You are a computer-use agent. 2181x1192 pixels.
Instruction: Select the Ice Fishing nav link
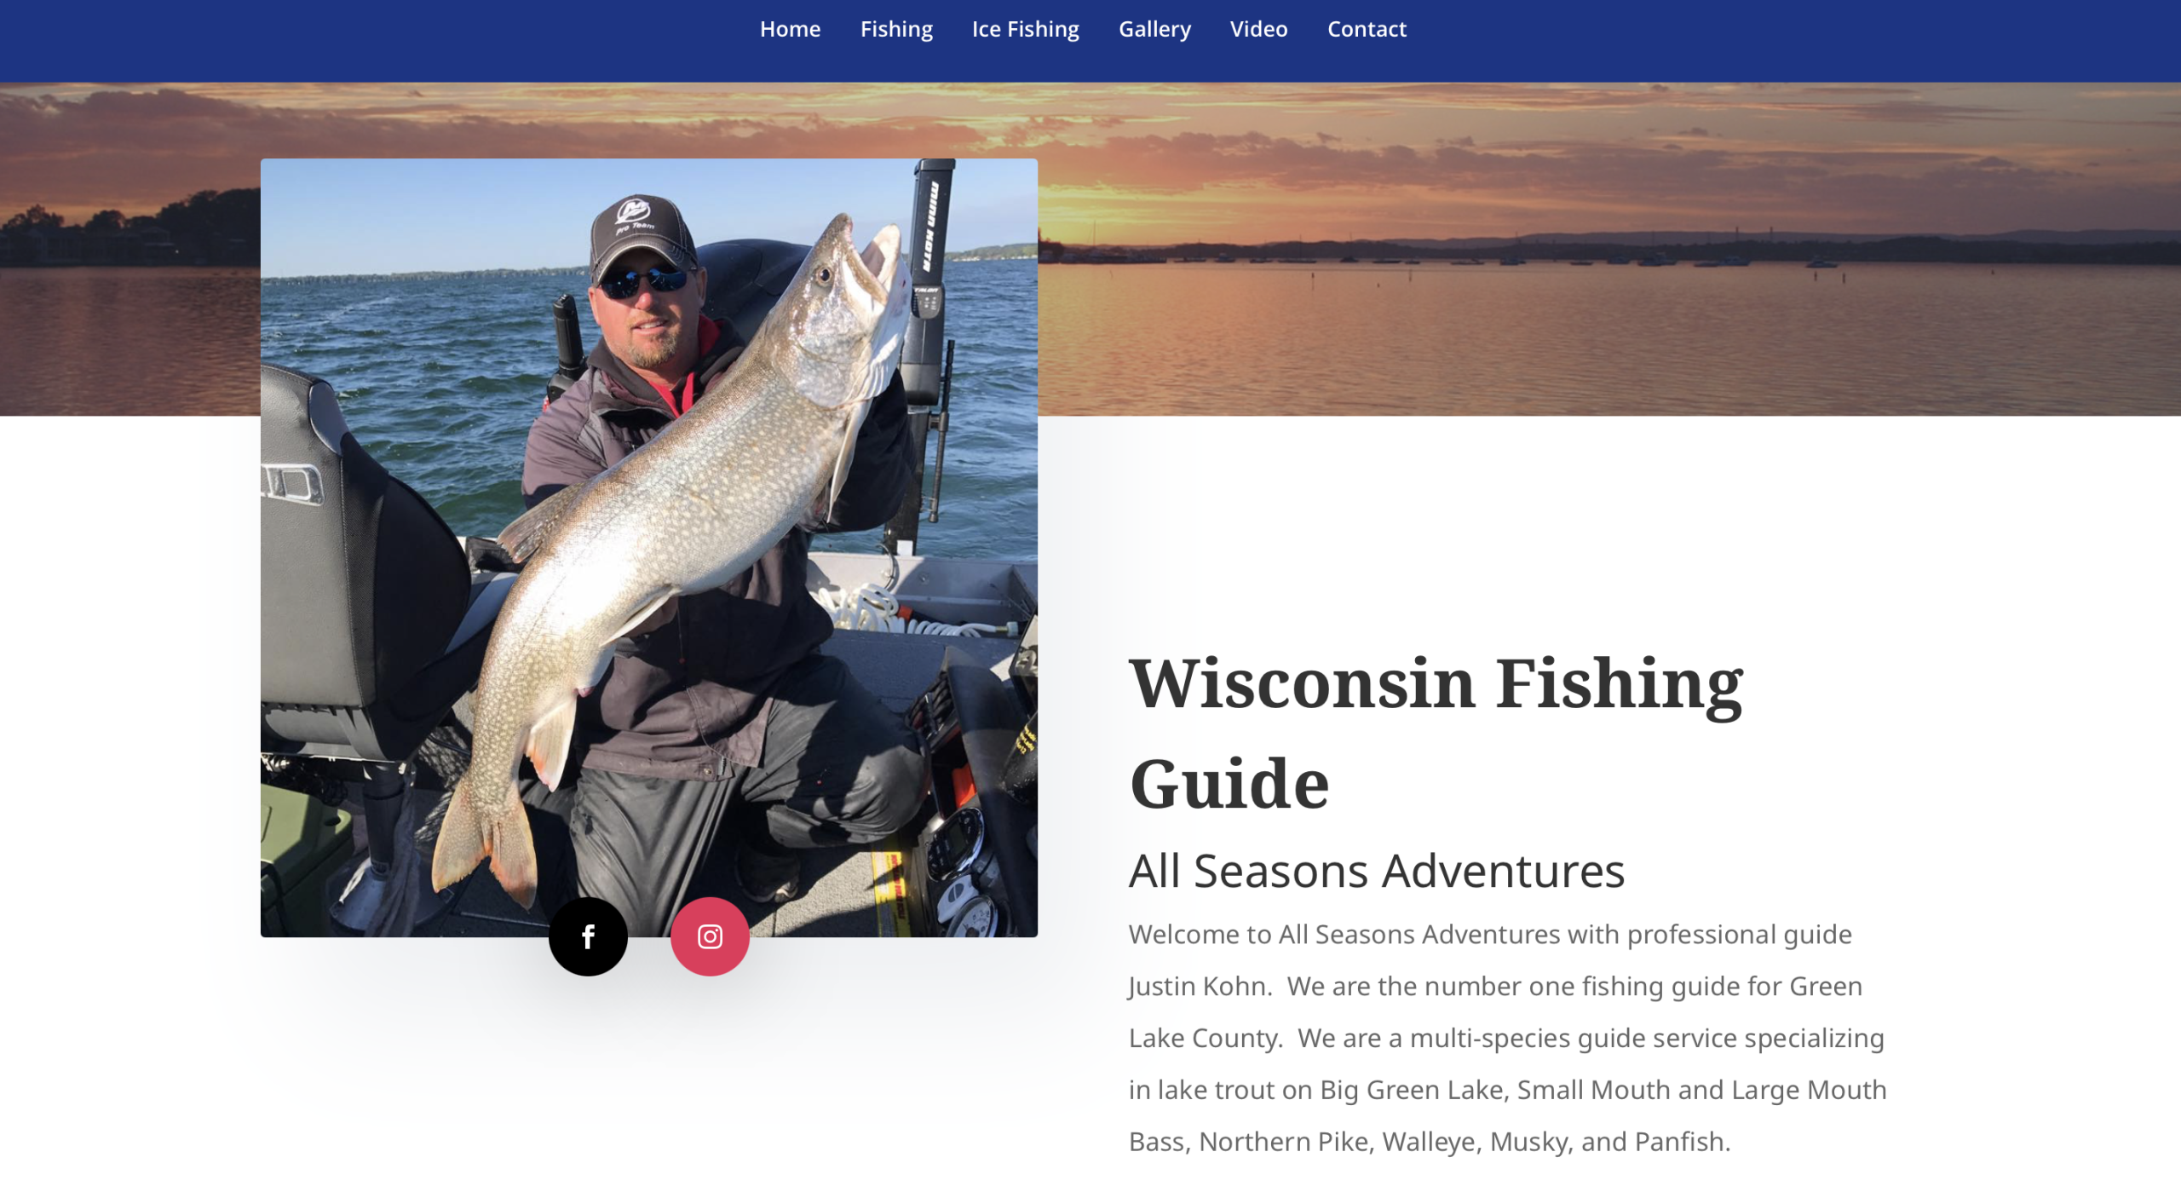1026,29
